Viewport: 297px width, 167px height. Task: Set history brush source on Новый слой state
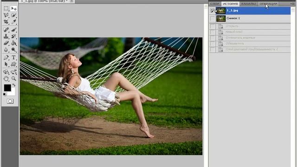click(213, 32)
